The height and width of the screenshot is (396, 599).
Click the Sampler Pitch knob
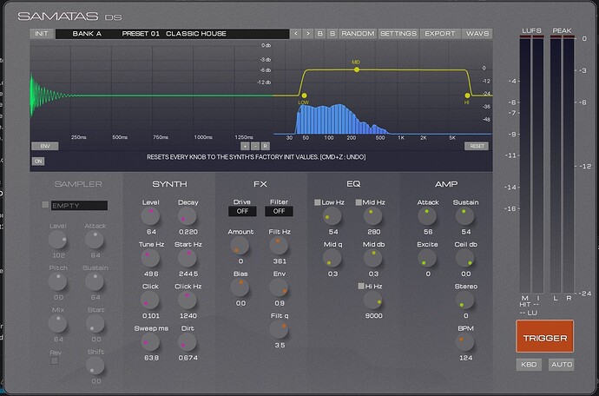(57, 281)
